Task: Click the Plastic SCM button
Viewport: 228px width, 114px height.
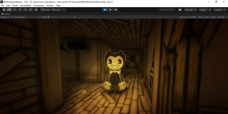Action: (x=167, y=10)
